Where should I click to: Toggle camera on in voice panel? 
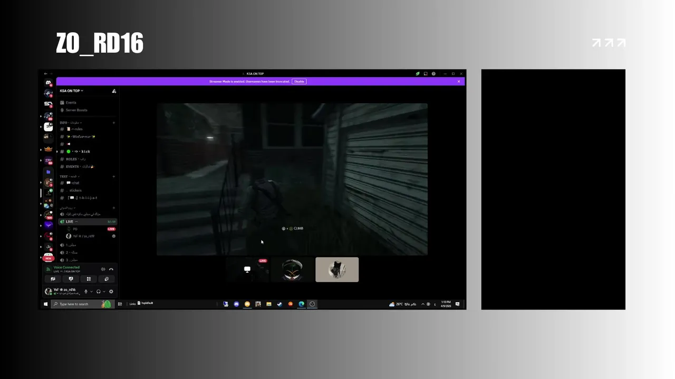pos(53,279)
